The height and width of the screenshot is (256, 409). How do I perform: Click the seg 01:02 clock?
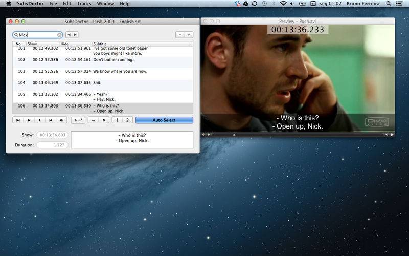tap(330, 4)
